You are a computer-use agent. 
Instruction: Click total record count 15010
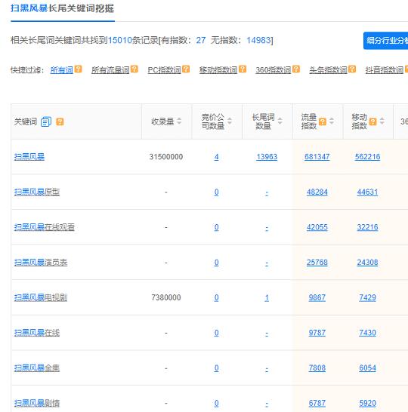(119, 40)
